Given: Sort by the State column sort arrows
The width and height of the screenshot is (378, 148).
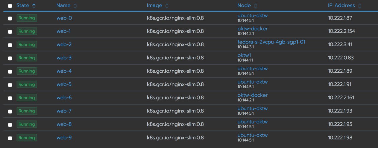Looking at the screenshot, I should [34, 6].
